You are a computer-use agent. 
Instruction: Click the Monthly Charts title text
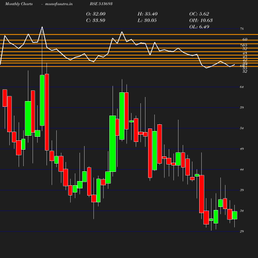19,4
